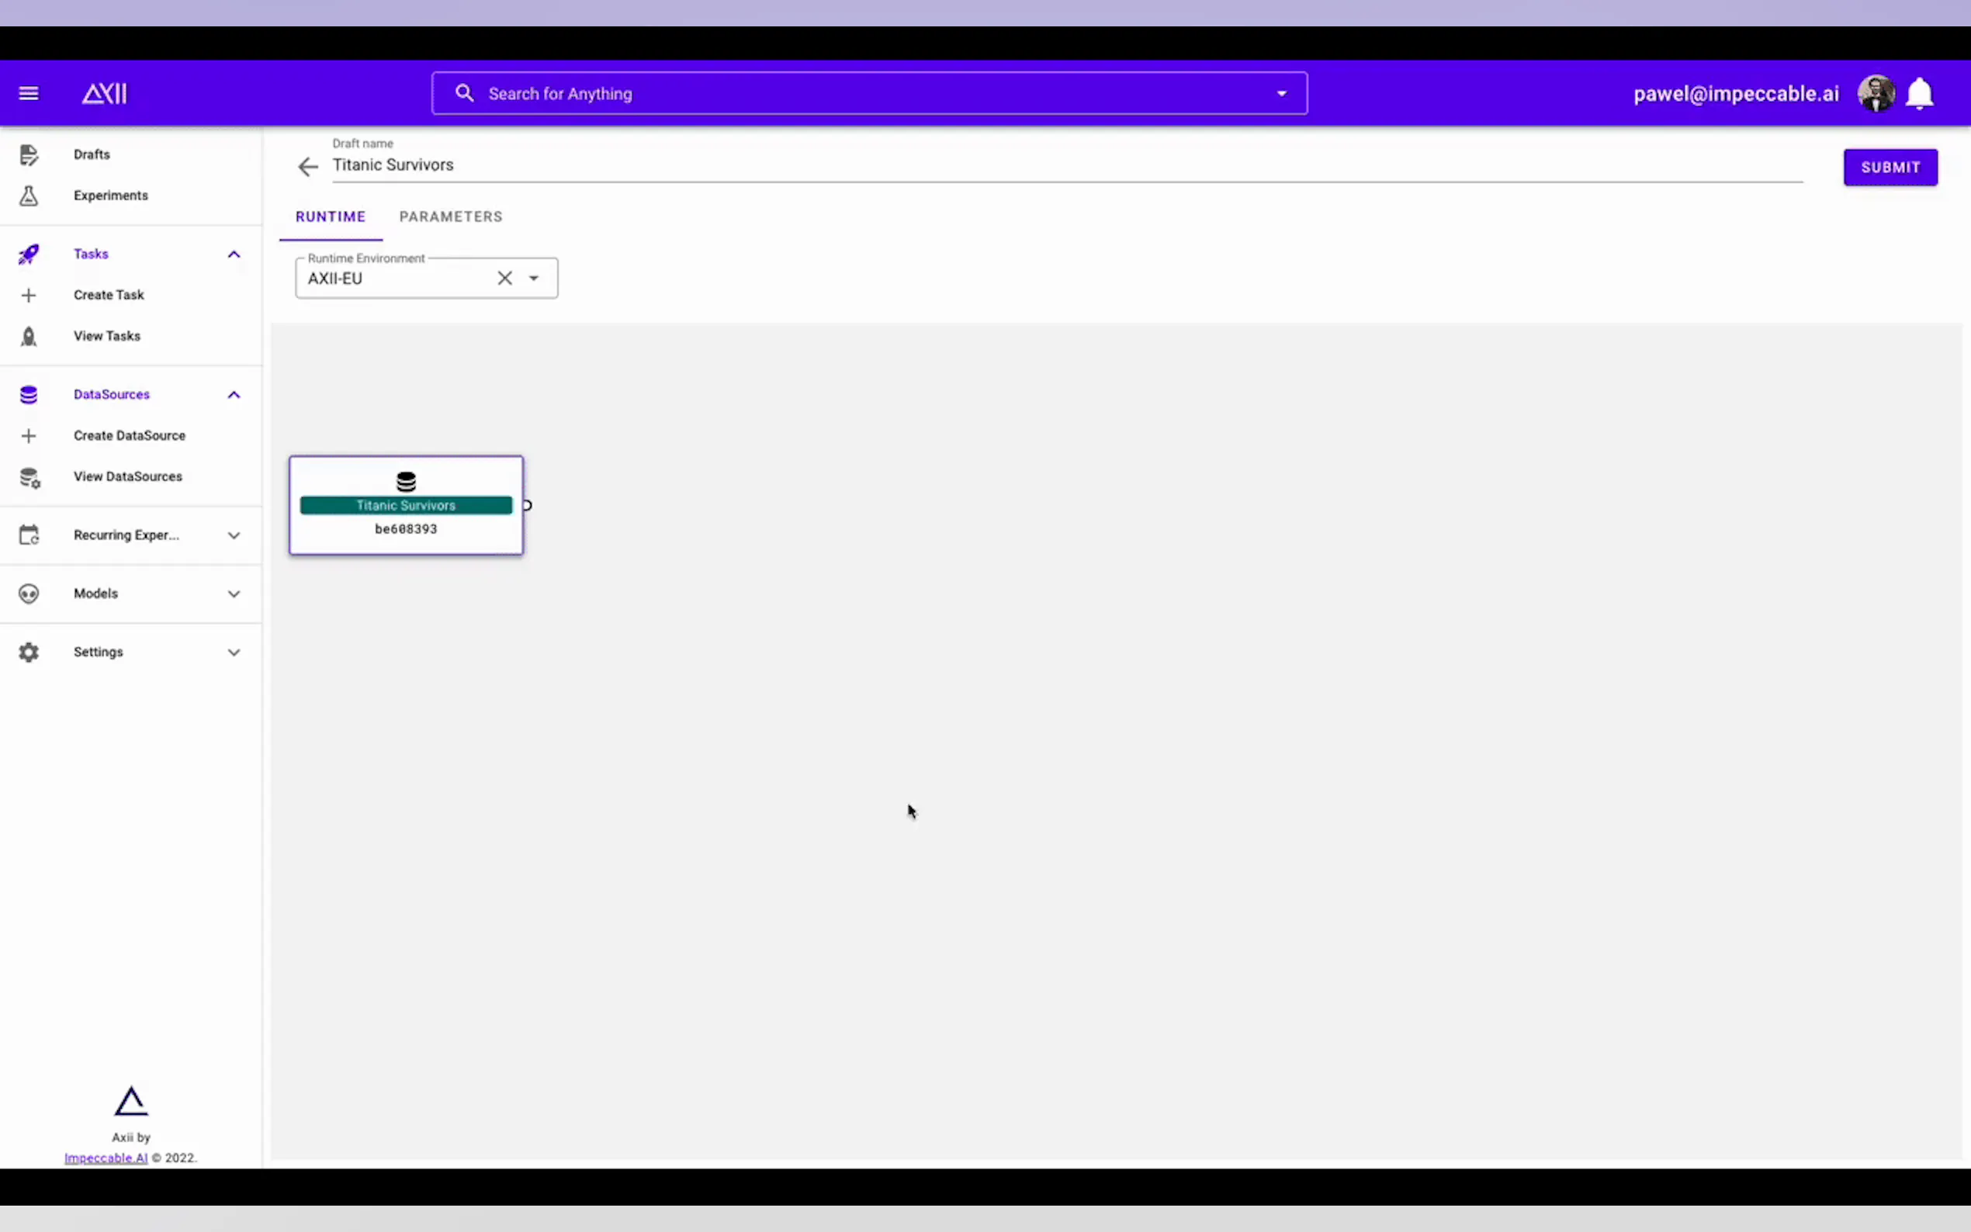Open the Runtime Environment dropdown arrow

534,278
